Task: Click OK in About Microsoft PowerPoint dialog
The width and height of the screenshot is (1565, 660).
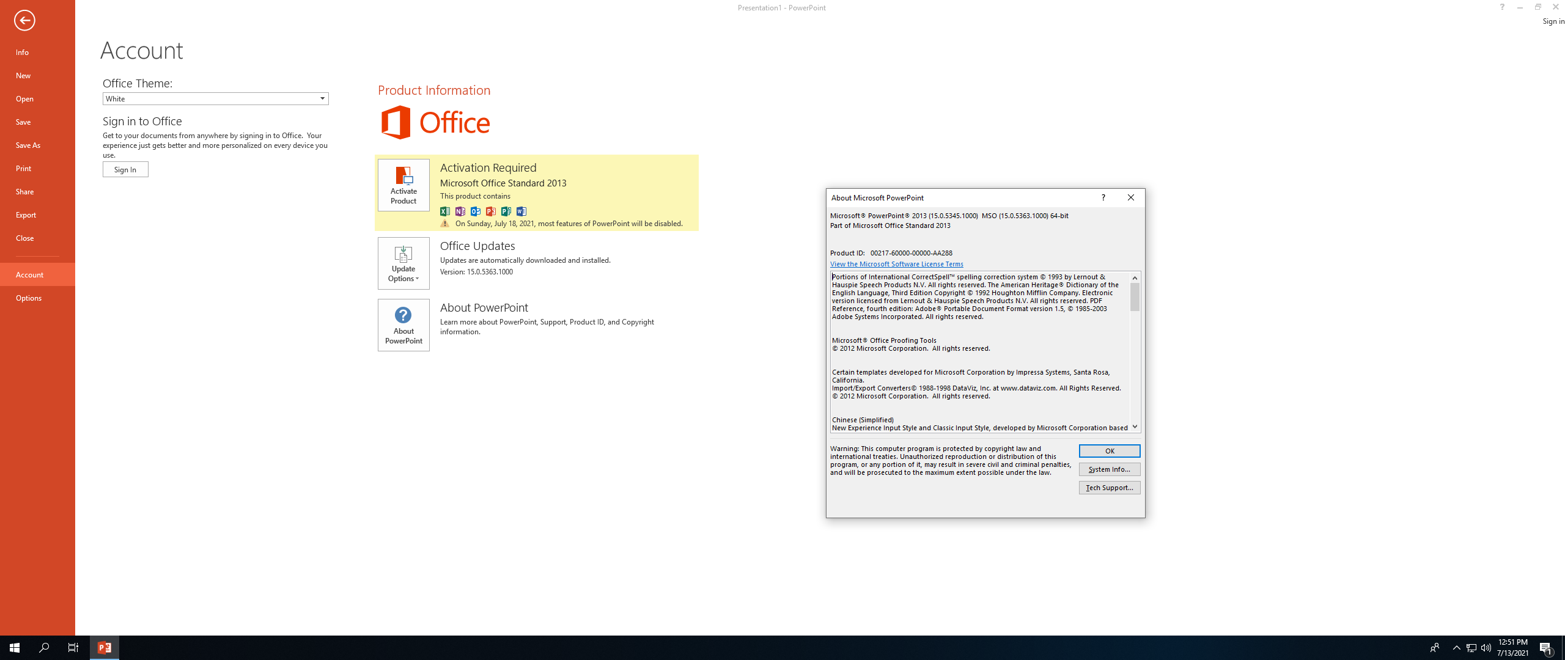Action: tap(1110, 451)
